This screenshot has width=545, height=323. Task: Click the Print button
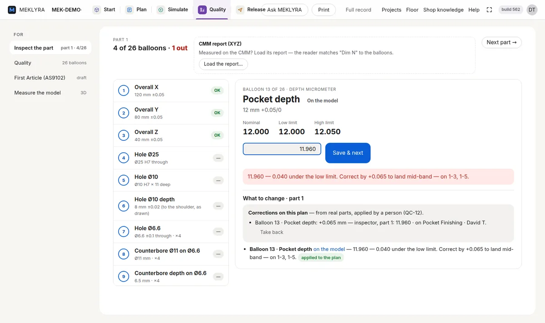[x=324, y=10]
